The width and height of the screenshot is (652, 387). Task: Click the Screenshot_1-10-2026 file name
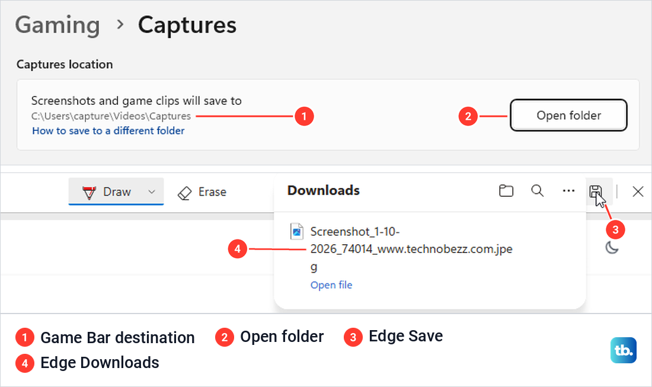point(411,248)
